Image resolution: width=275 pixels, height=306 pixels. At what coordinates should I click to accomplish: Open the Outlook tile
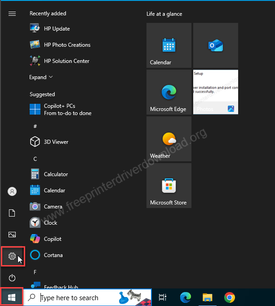tap(216, 45)
